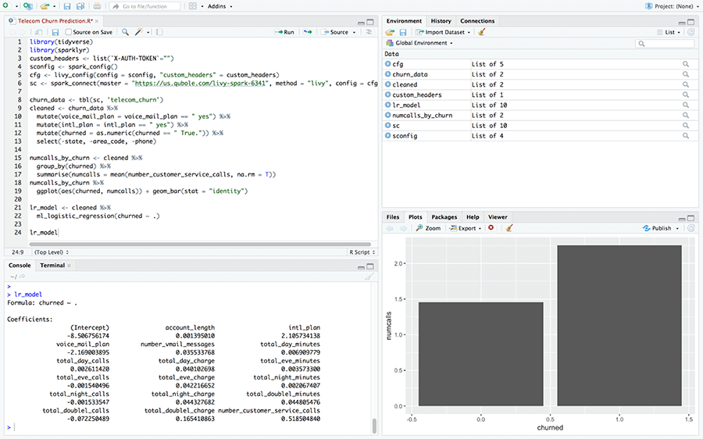Click the red remove-plot icon in the Plots toolbar
This screenshot has height=439, width=703.
491,228
